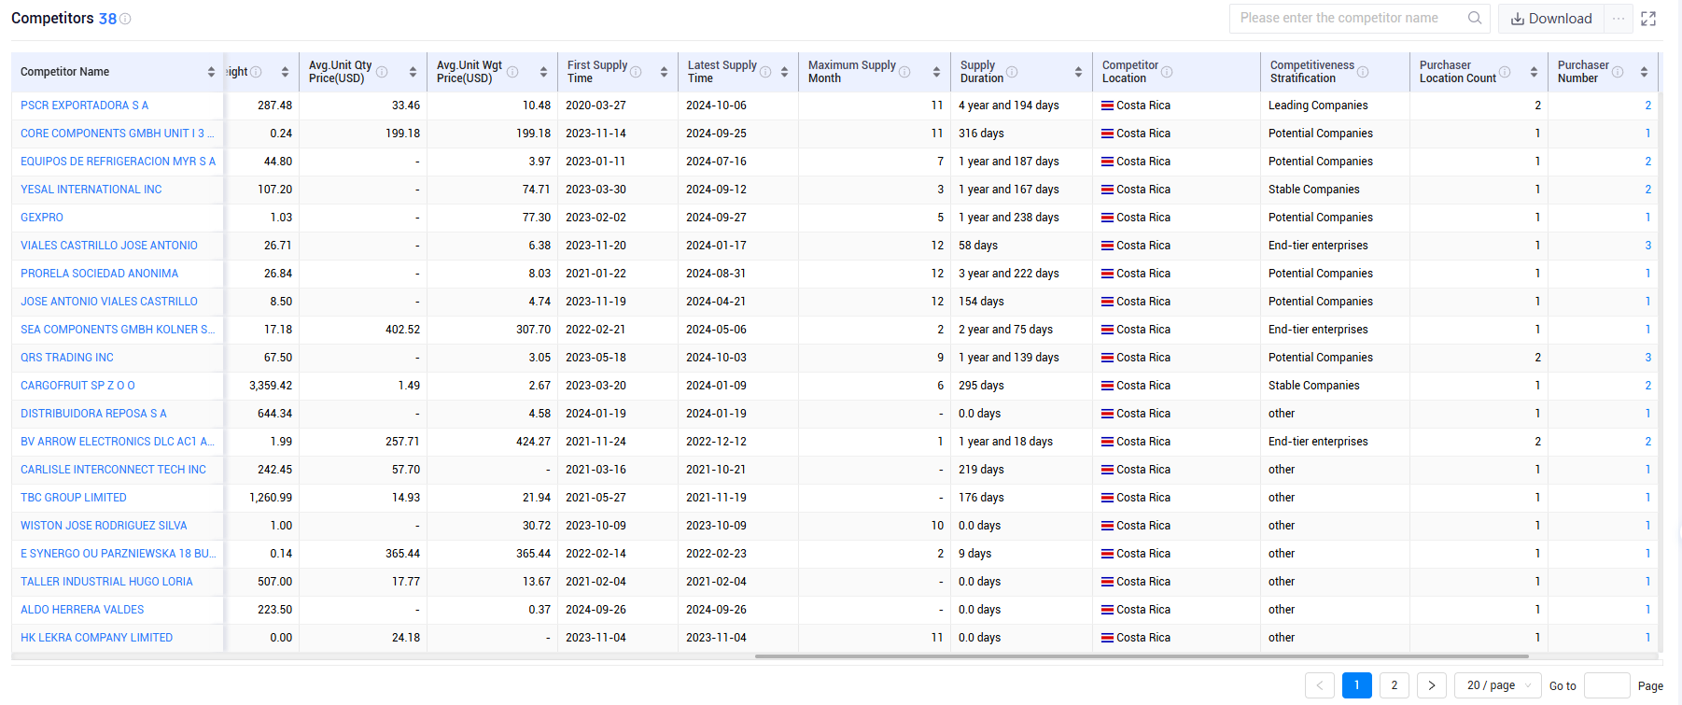The width and height of the screenshot is (1682, 705).
Task: Click 'Leading Companies' stratification cell
Action: tap(1318, 106)
